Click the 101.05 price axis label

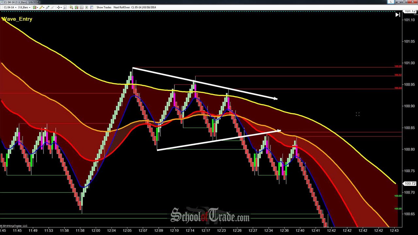pos(409,41)
